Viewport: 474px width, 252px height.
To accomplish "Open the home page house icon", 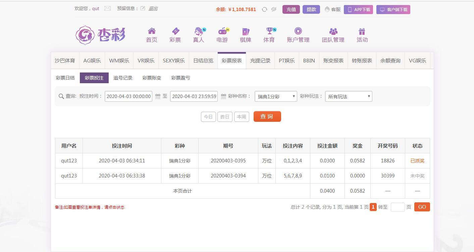I will [152, 31].
